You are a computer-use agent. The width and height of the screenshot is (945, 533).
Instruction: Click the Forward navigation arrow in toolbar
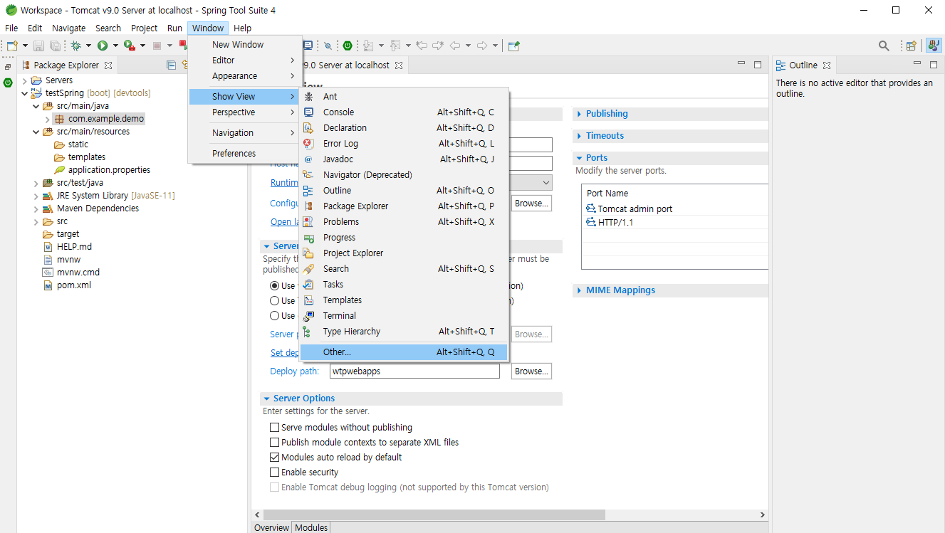(482, 46)
